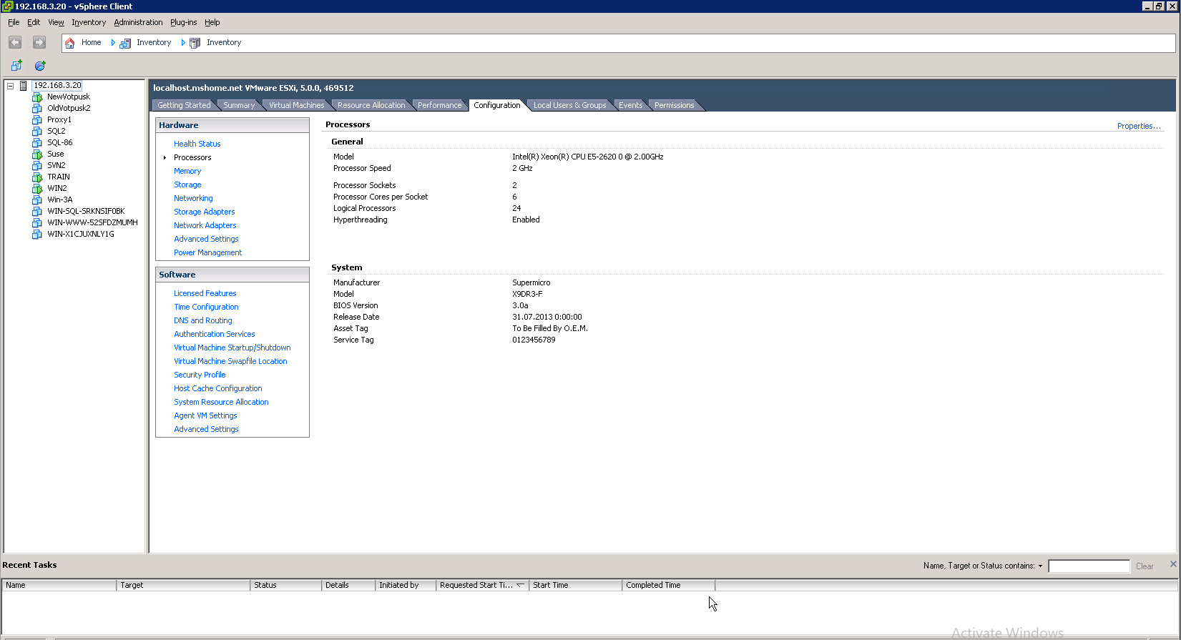Screen dimensions: 1181x640
Task: Open the Licensed Features link
Action: click(x=205, y=293)
